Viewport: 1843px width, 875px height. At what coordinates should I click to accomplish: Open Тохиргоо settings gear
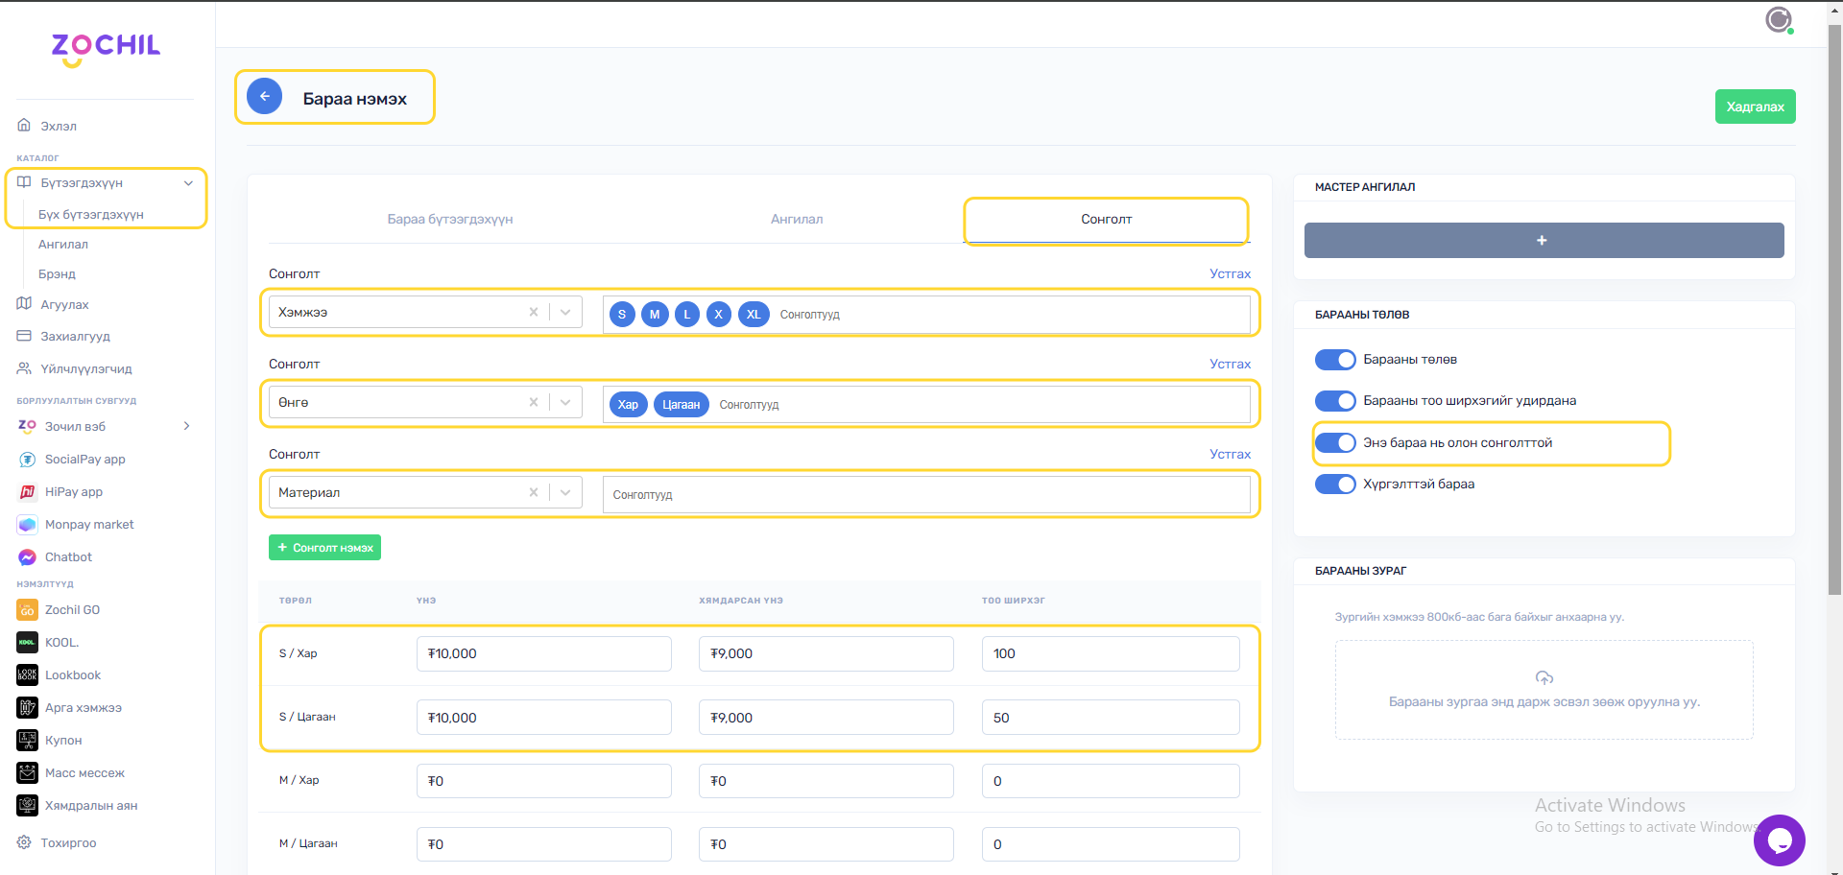(24, 842)
